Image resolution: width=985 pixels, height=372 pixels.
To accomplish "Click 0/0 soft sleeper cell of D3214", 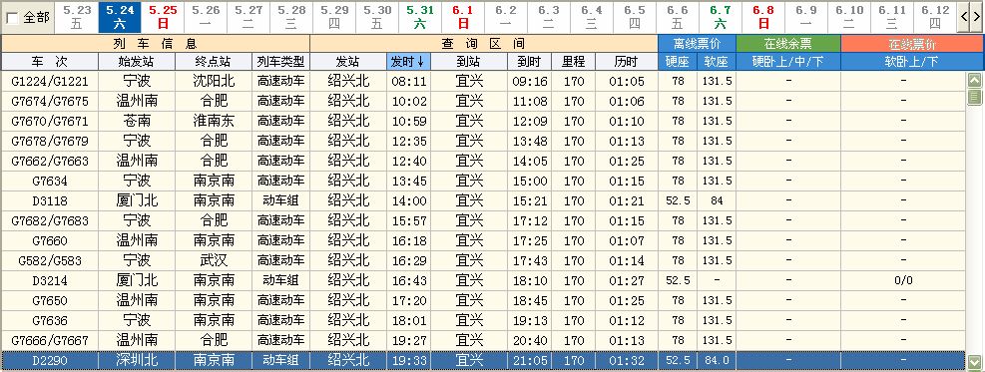I will point(903,280).
